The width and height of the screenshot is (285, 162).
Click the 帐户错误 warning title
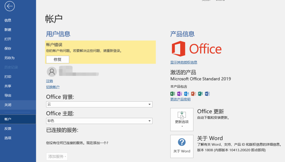coord(54,45)
